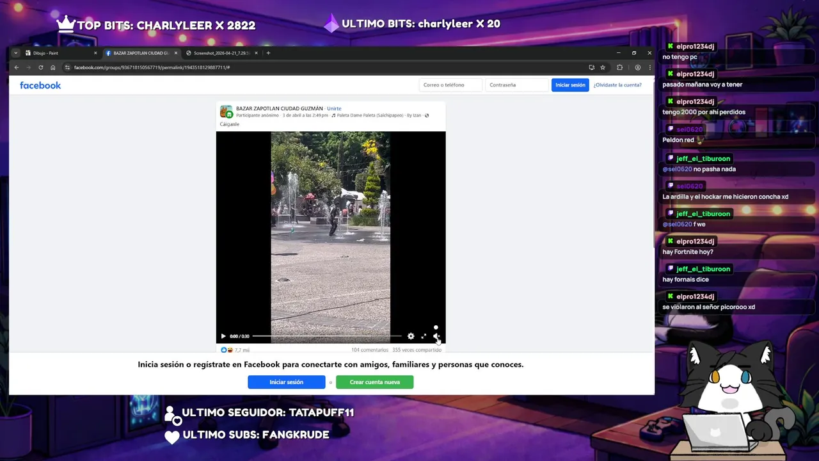This screenshot has width=819, height=461.
Task: Click @sel0620 mention before 'f we'
Action: click(x=677, y=224)
